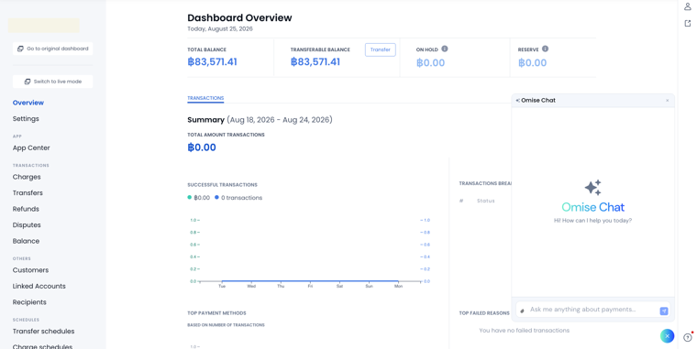Click the date Today, August 25, 2026

point(220,29)
